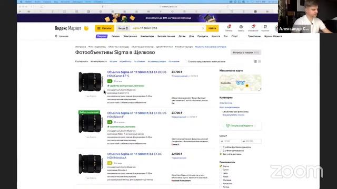Select С учётом самовывоза radio

point(221,151)
